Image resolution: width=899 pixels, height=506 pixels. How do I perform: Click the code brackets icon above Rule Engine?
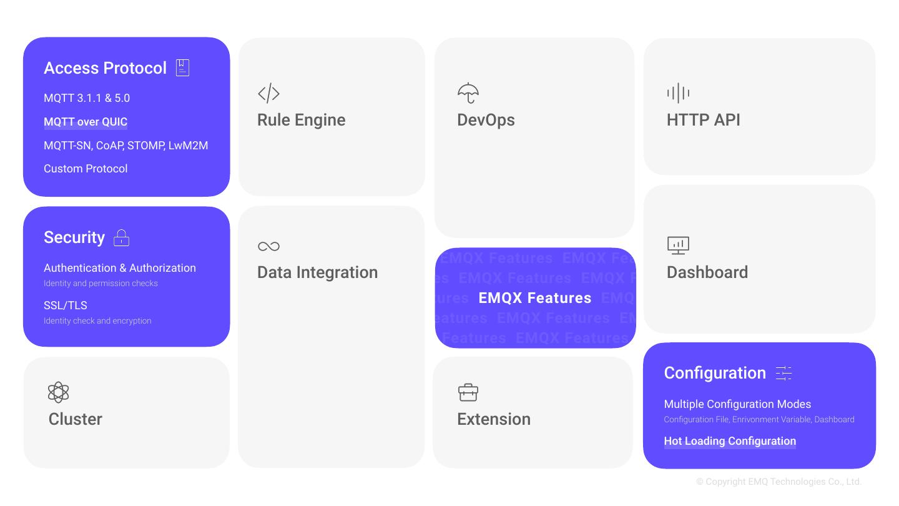[x=268, y=94]
